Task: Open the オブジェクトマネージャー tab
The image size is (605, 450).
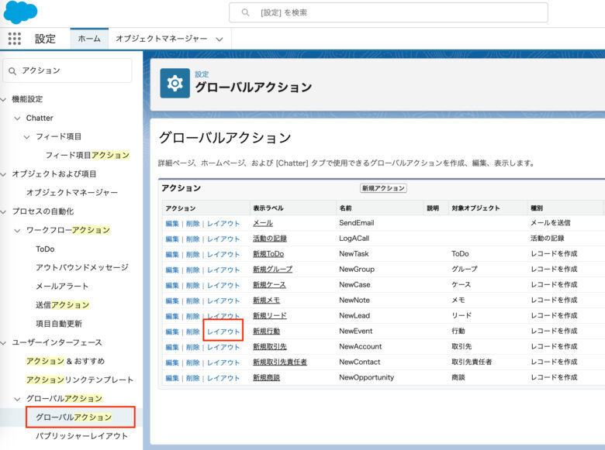Action: click(x=161, y=39)
